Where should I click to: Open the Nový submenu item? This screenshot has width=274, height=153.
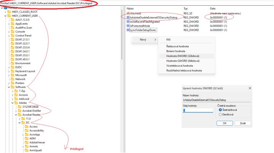[145, 40]
